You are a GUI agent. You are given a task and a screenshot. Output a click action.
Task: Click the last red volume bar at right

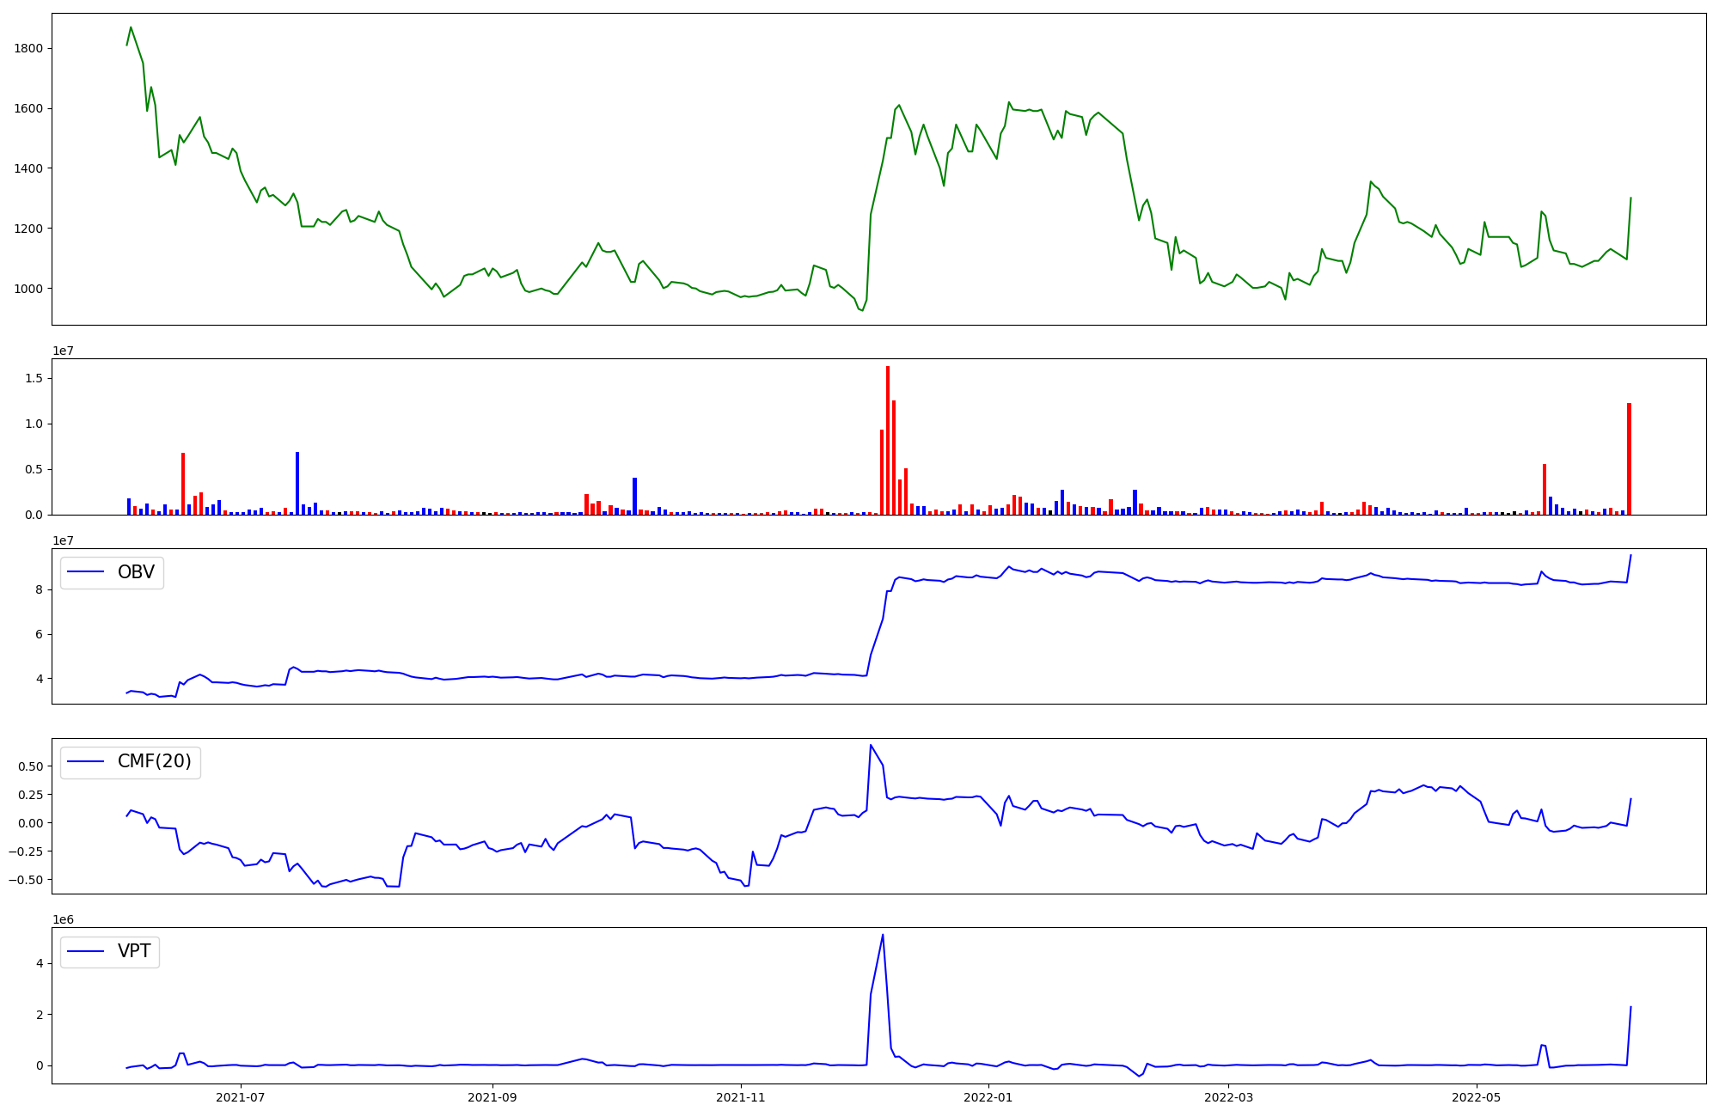[x=1629, y=459]
